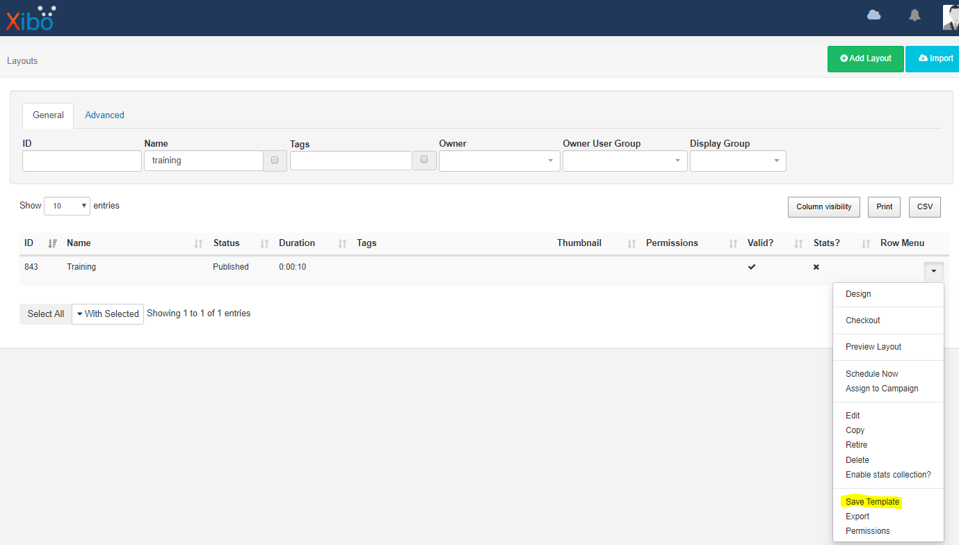Open the cloud status icon in the header
The width and height of the screenshot is (959, 545).
point(873,15)
